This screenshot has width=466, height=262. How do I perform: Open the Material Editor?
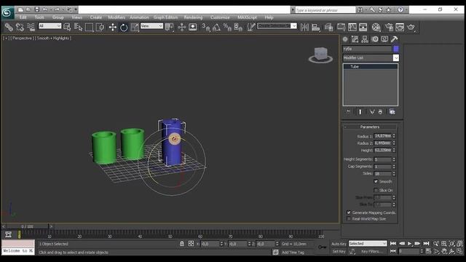[376, 28]
